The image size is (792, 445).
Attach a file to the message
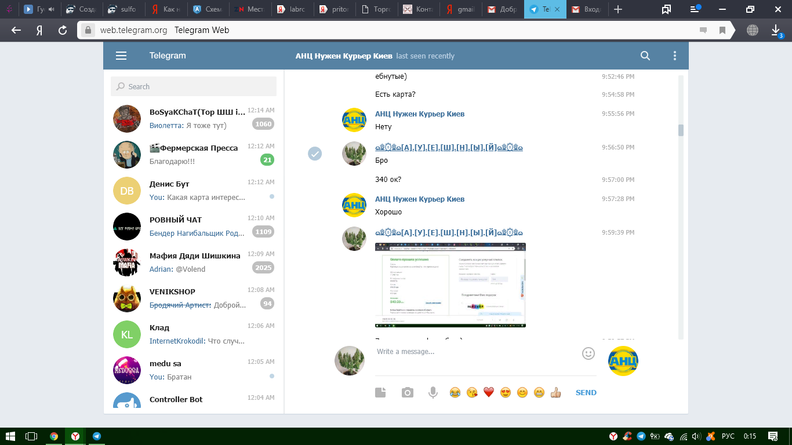[380, 393]
